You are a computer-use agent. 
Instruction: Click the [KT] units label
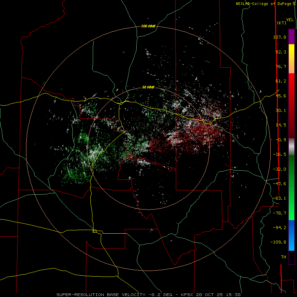coord(281,23)
